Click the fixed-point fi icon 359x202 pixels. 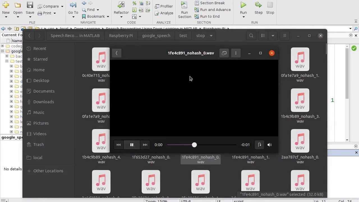134,17
